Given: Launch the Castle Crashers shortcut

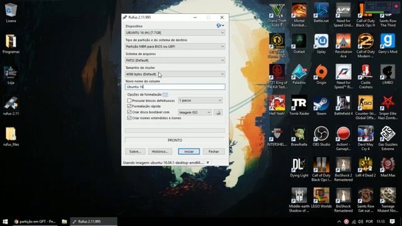Looking at the screenshot, I should [366, 77].
